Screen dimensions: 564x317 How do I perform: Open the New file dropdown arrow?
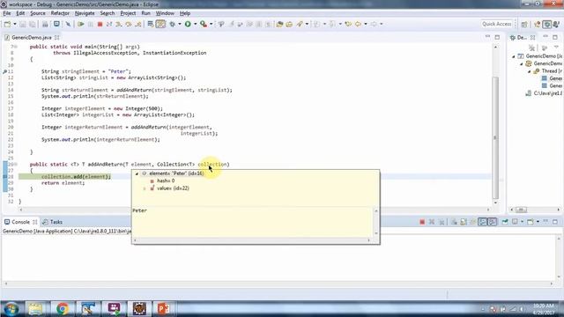click(x=15, y=24)
